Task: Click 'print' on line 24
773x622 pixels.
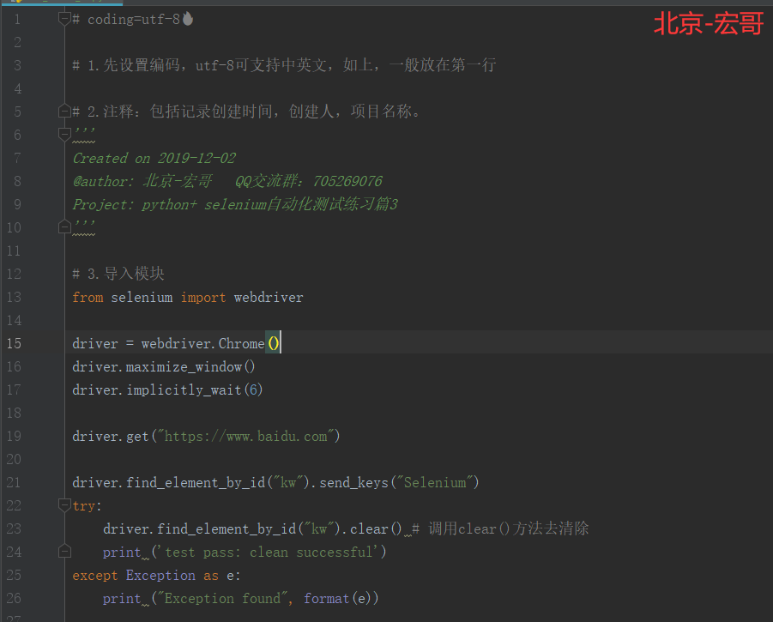Action: [122, 553]
